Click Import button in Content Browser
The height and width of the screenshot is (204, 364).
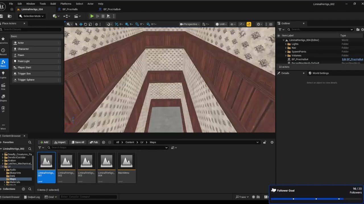(60, 142)
